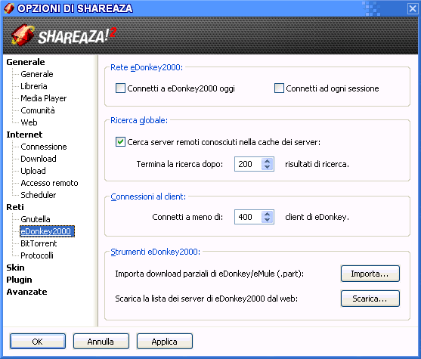421x359 pixels.
Task: Uncheck Cerca server remoti conosciuti checkbox
Action: [120, 142]
